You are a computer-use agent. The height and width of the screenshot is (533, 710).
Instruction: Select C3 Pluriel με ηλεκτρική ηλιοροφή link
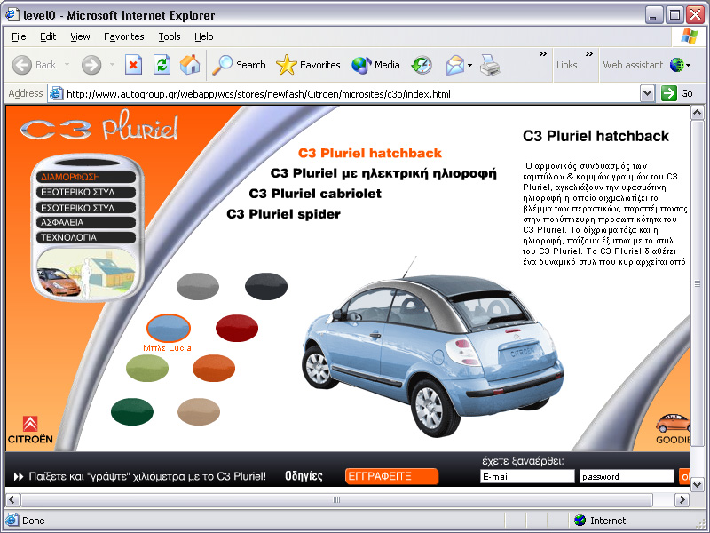point(383,173)
